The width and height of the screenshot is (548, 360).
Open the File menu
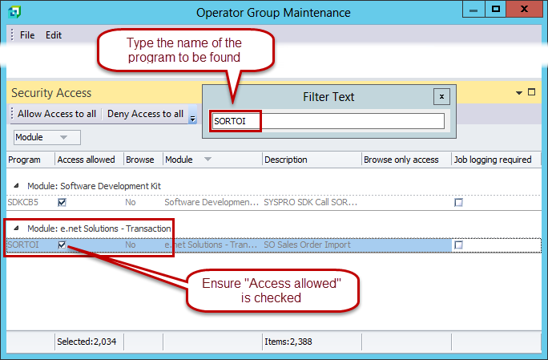click(x=27, y=35)
